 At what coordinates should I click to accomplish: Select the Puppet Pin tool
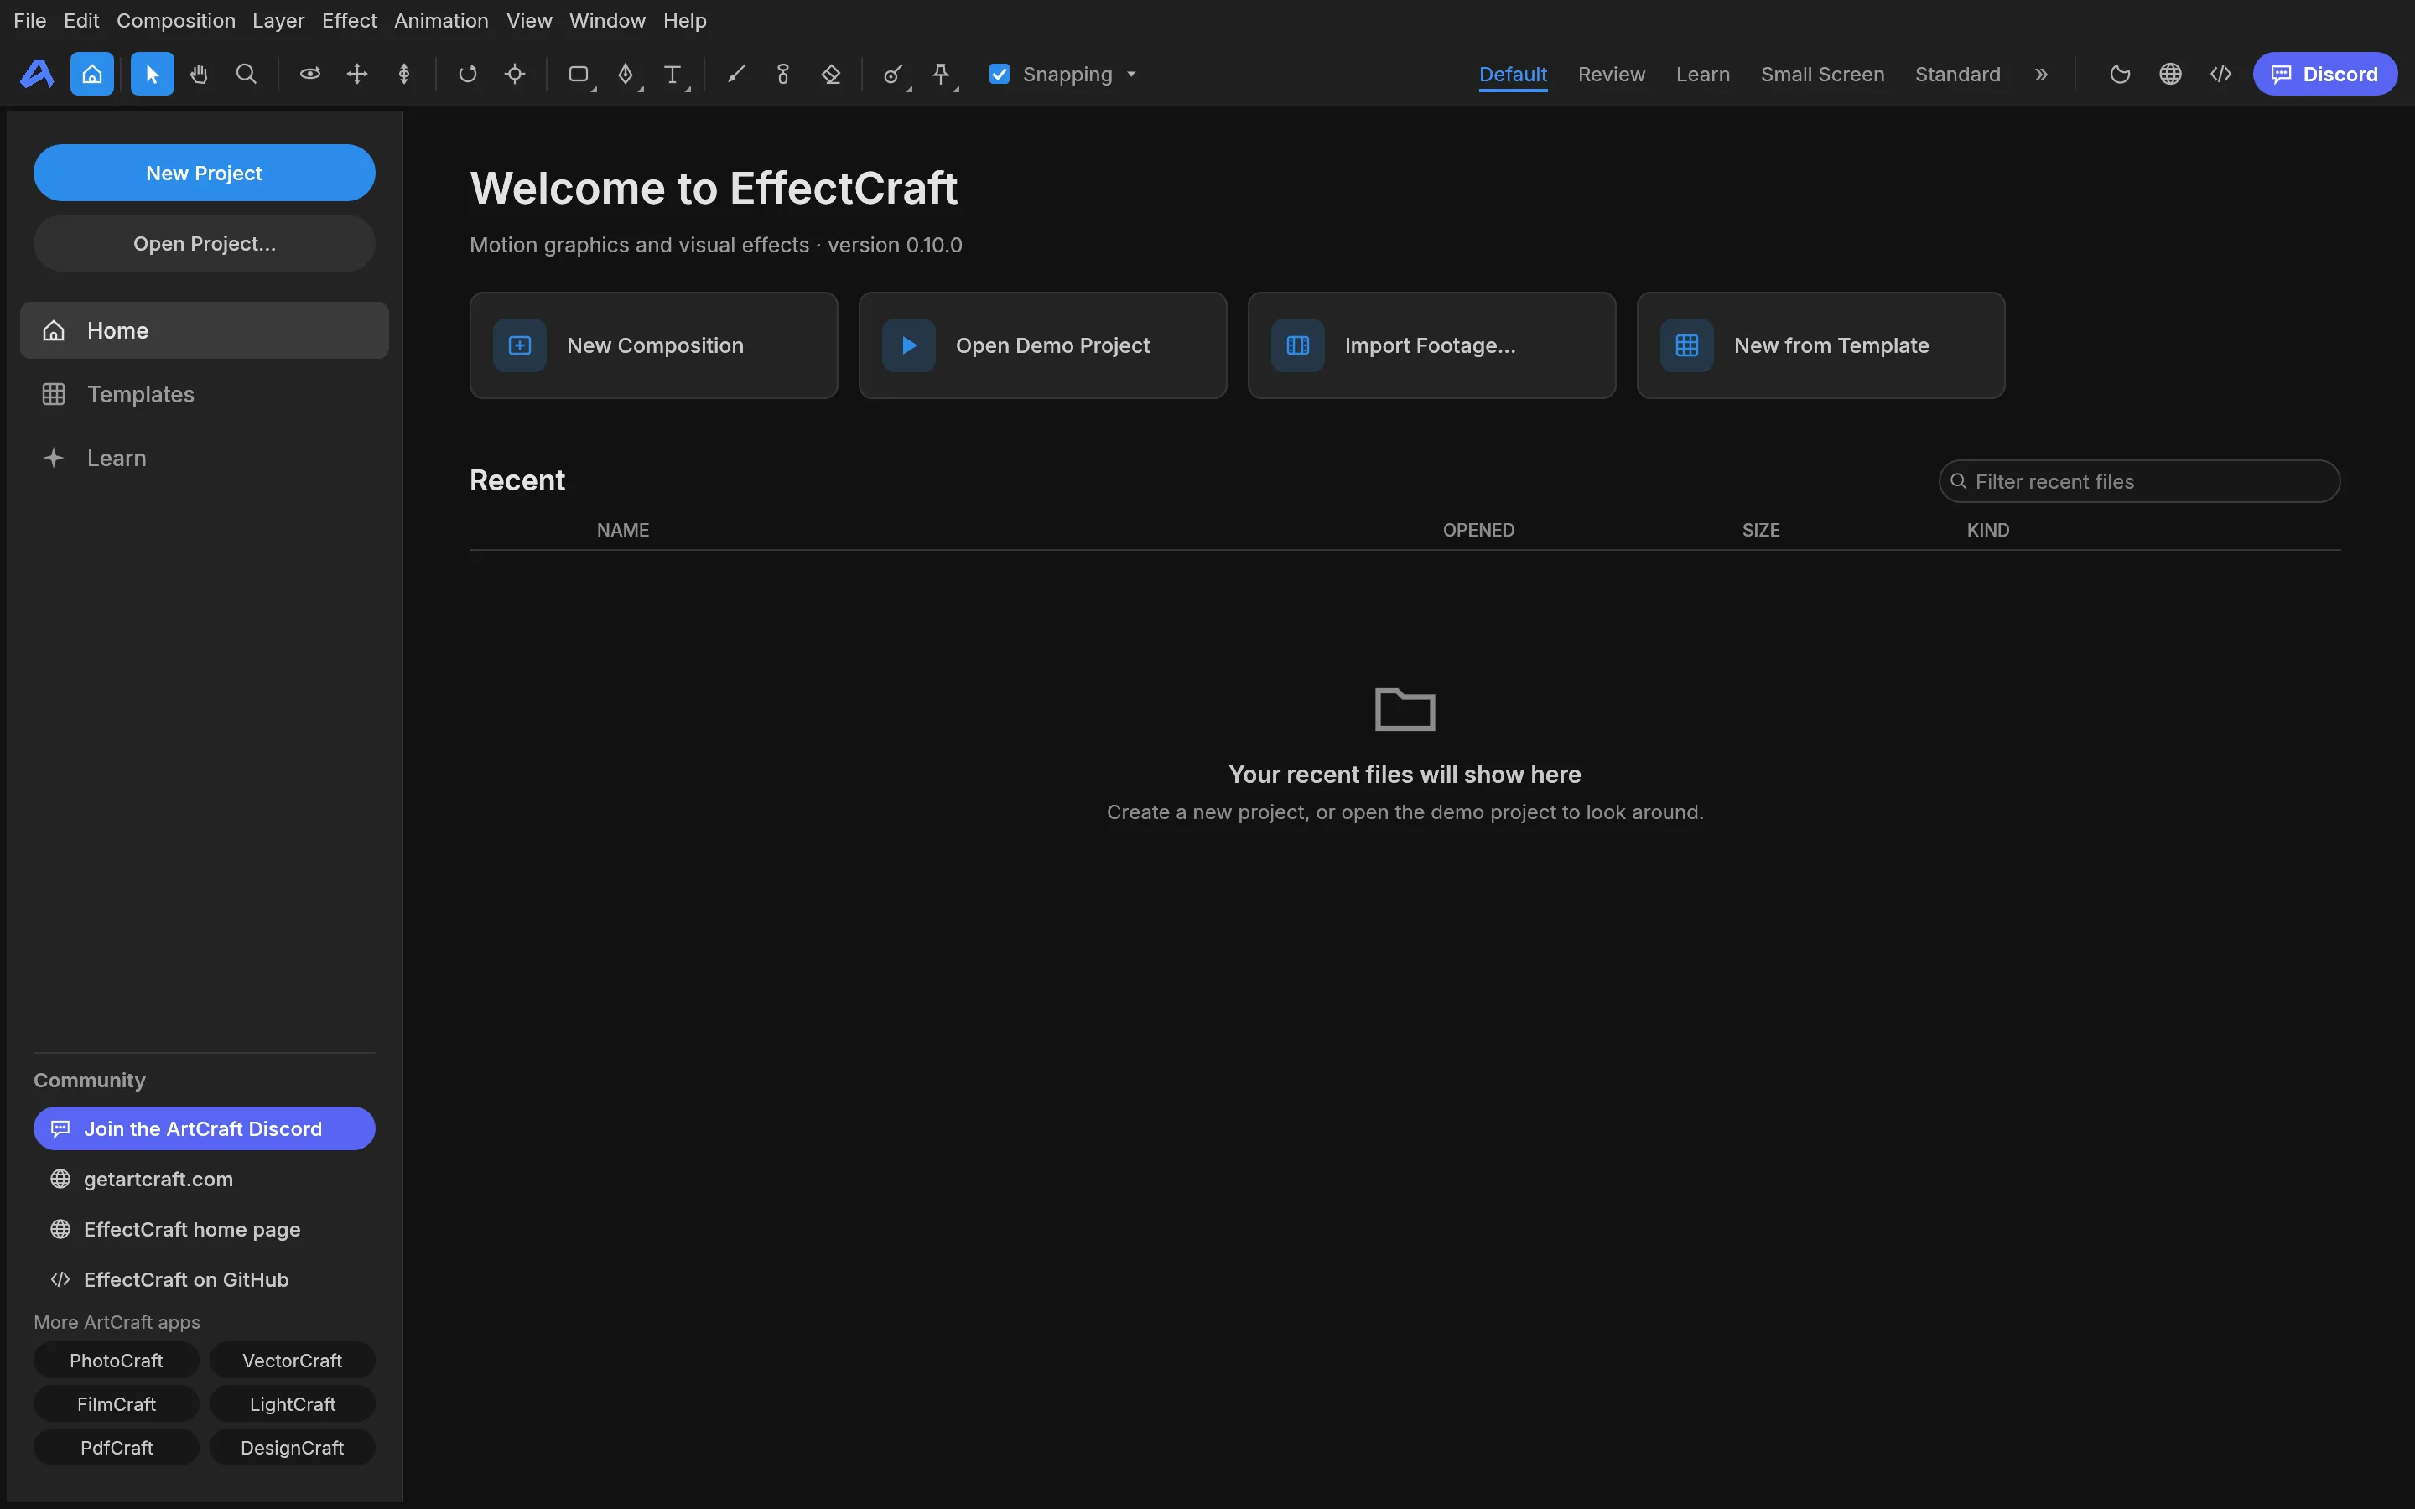pos(941,74)
